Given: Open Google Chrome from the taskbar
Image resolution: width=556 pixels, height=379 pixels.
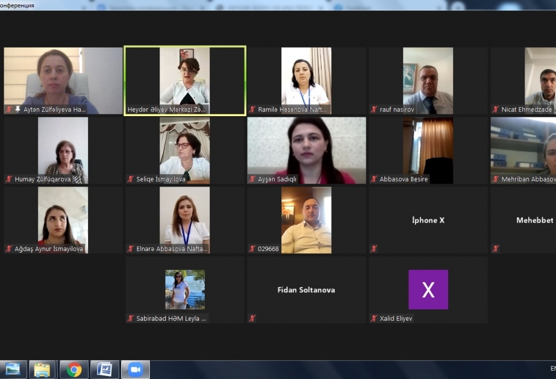Looking at the screenshot, I should click(73, 370).
